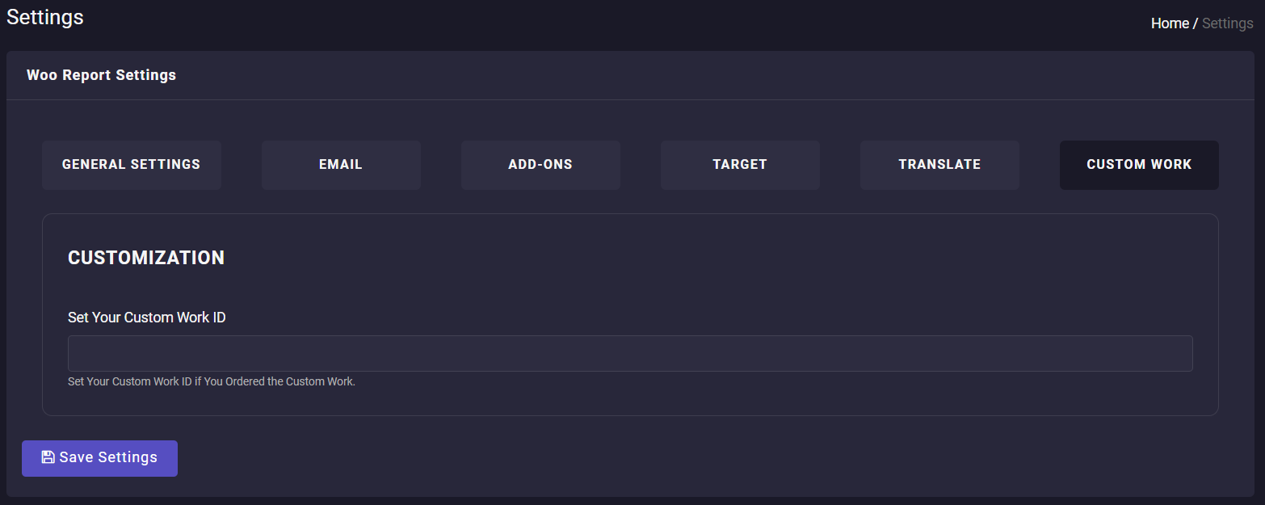Go to the Translate tab
The width and height of the screenshot is (1265, 505).
tap(939, 165)
